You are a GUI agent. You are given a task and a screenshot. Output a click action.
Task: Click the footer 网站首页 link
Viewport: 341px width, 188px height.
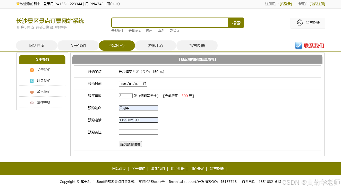[119, 169]
